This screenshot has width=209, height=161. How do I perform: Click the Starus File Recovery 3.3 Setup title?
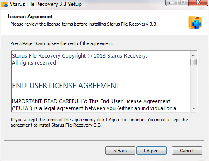coord(46,4)
